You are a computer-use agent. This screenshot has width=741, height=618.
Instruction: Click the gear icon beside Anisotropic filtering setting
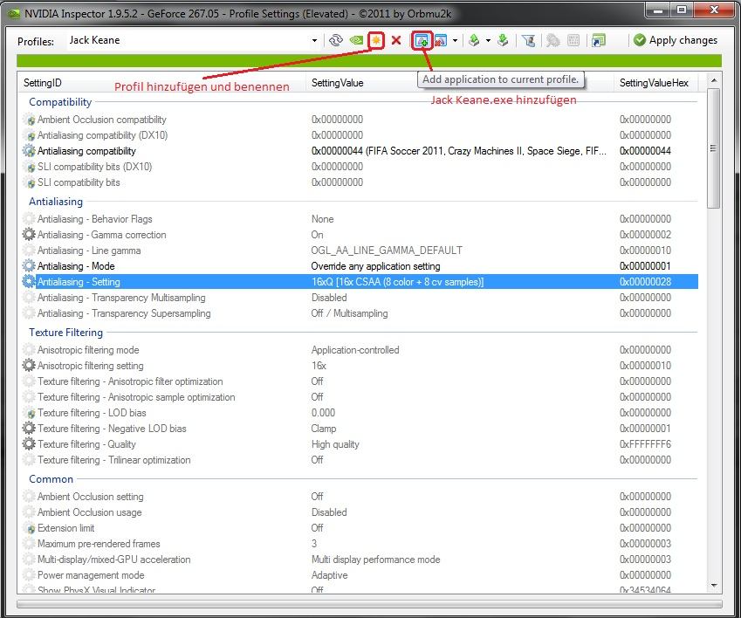(x=29, y=366)
